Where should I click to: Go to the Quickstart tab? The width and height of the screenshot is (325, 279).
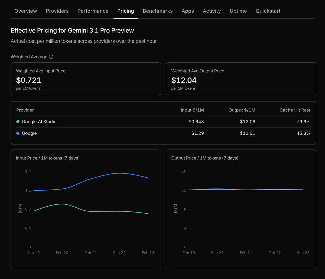(x=268, y=11)
